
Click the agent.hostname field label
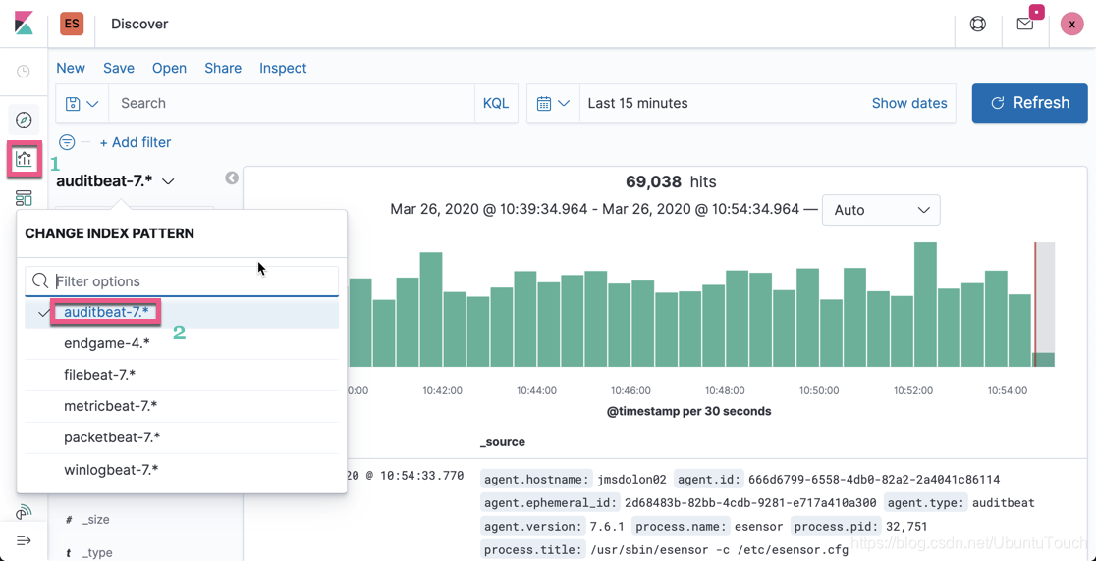[536, 480]
